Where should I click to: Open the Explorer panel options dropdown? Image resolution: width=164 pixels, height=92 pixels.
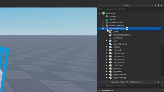[x=156, y=5]
